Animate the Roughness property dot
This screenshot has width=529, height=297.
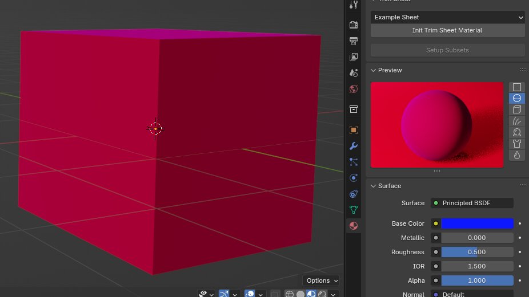coord(520,252)
